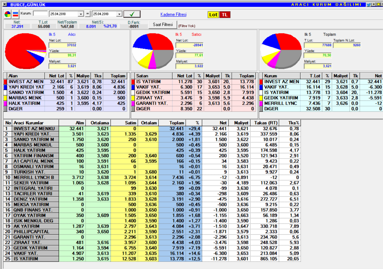This screenshot has height=269, width=383.
Task: Select SEKER YATIRIM row
Action: 152,183
